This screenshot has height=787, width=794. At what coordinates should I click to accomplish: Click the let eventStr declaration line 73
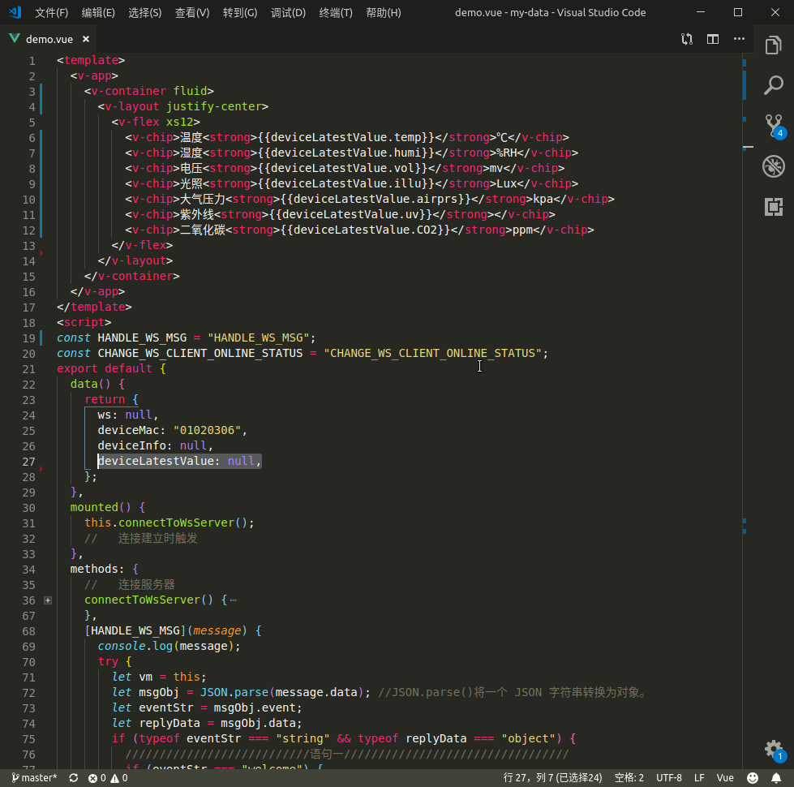(207, 708)
